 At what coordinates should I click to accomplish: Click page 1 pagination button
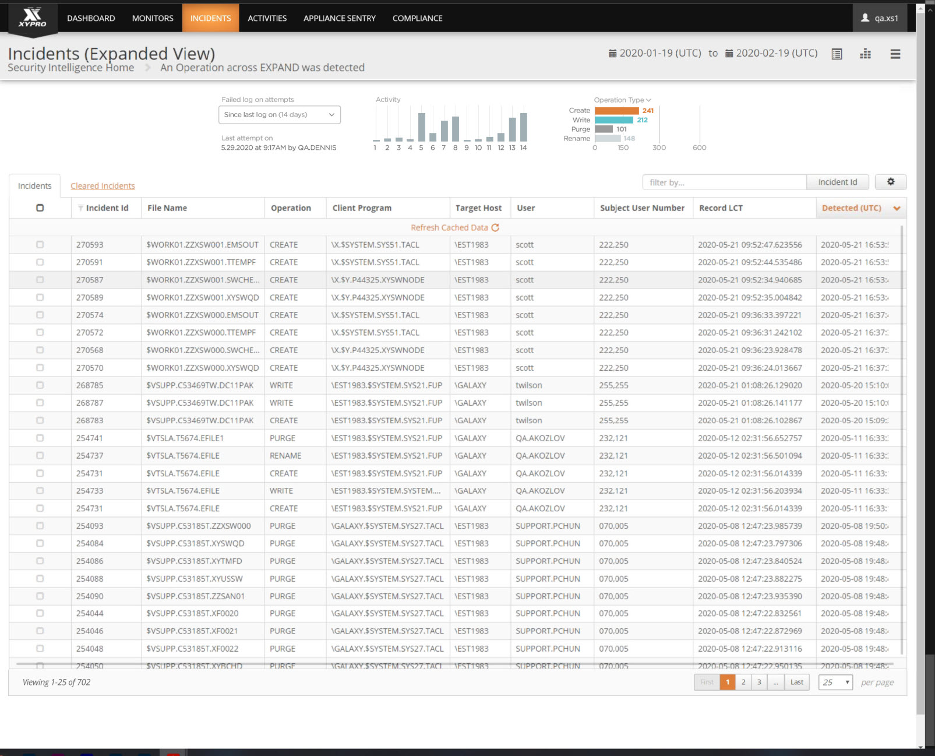coord(728,682)
